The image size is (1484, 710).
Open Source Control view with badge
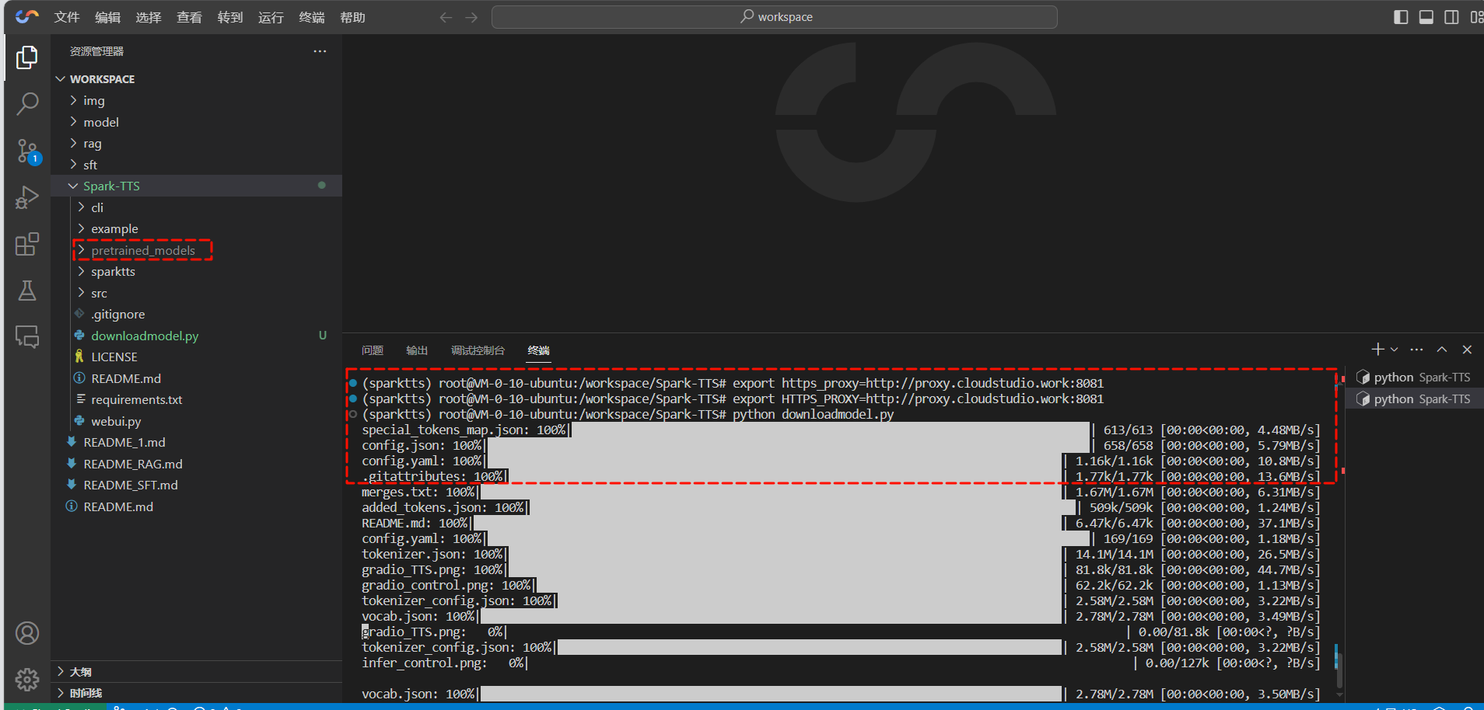(27, 151)
